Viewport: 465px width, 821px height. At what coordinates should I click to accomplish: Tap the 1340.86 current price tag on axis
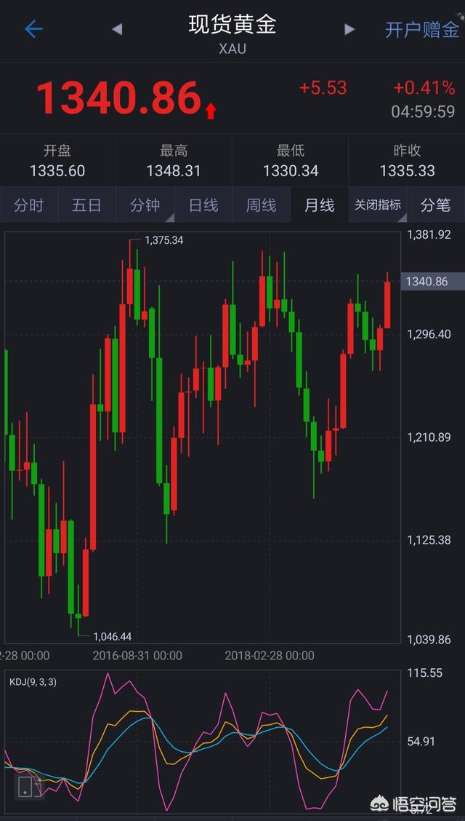tap(426, 282)
